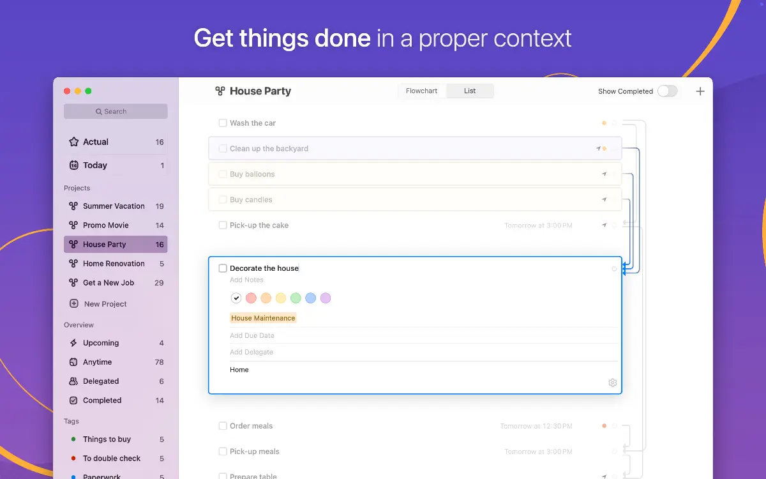Choose the blue color swatch
This screenshot has height=479, width=766.
point(310,298)
